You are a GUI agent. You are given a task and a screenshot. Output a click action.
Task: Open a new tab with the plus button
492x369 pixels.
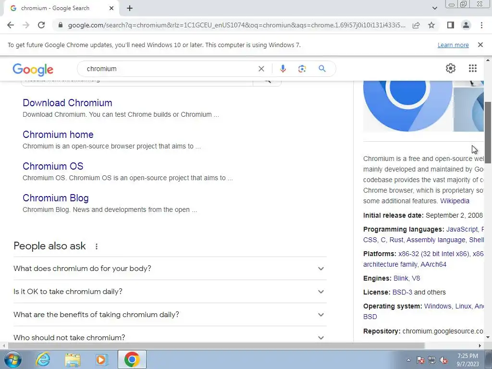click(130, 8)
